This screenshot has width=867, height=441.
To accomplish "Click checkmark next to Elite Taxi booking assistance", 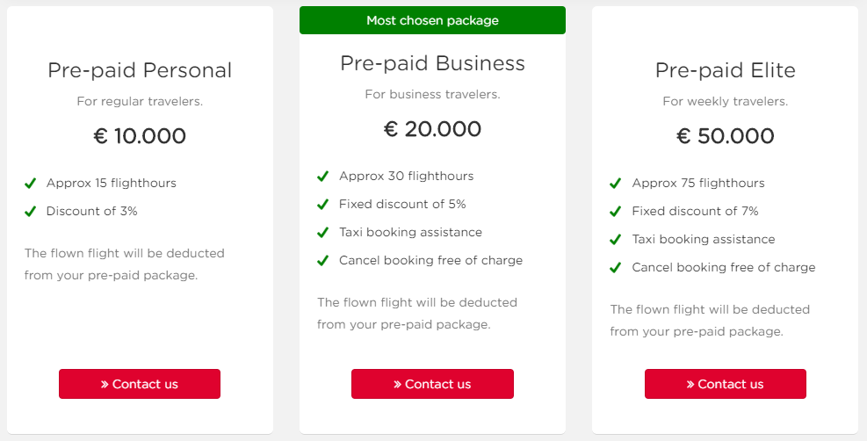I will tap(616, 240).
